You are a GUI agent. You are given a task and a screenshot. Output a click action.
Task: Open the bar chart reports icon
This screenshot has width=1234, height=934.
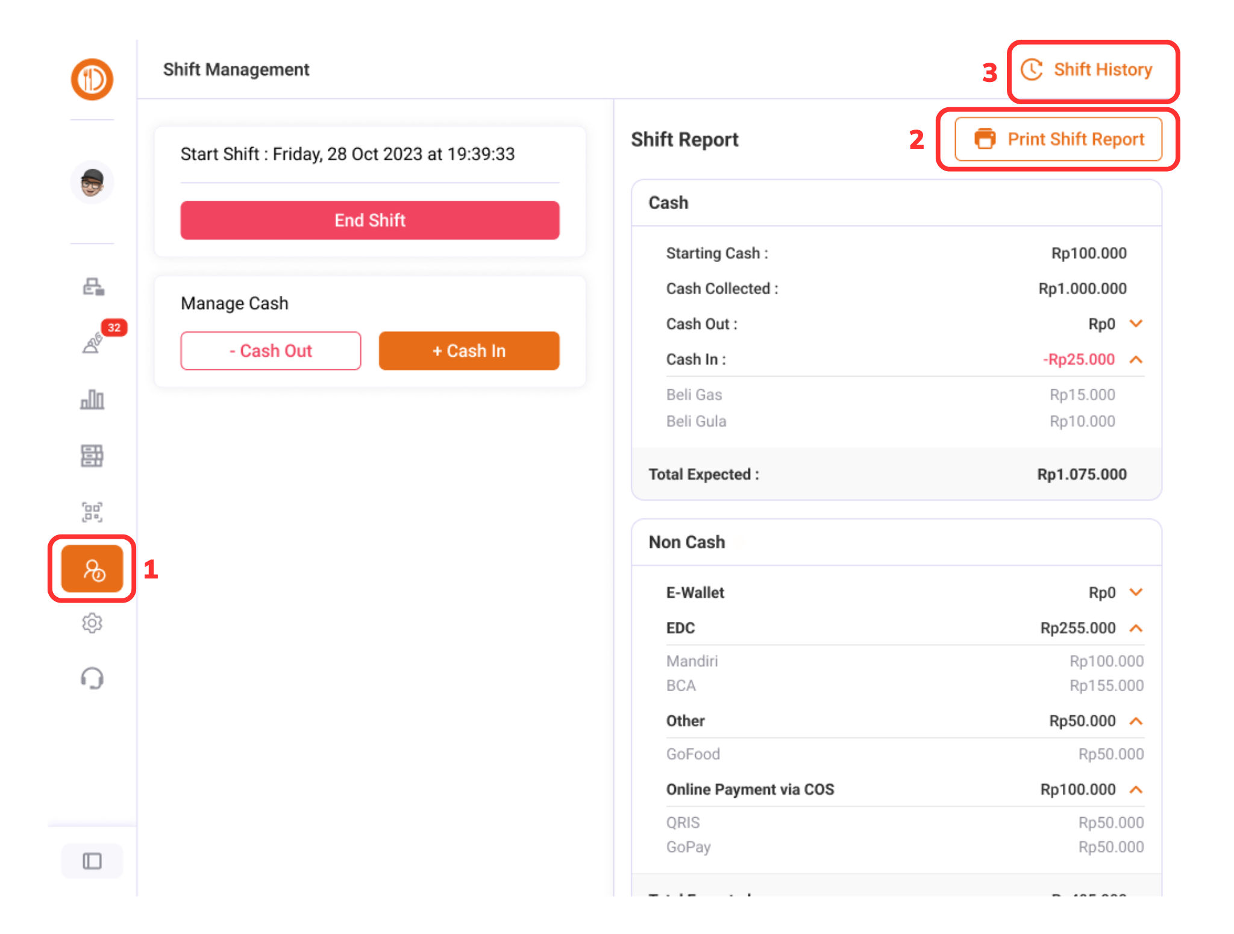point(92,399)
